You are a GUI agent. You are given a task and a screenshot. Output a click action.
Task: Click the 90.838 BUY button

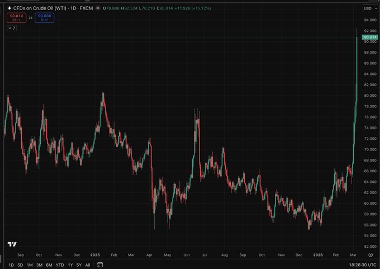pos(44,18)
